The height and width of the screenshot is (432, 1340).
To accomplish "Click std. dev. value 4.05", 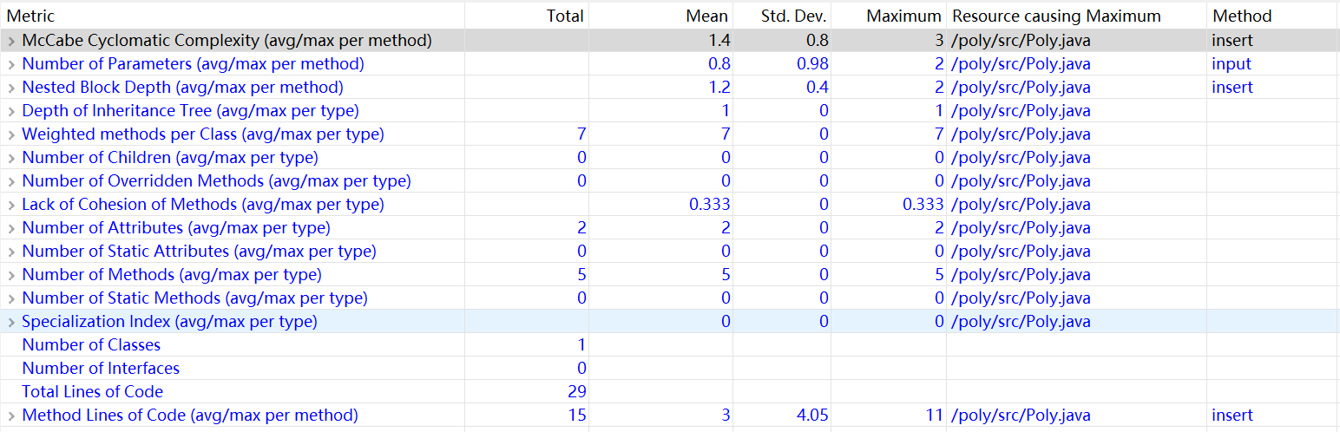I will coord(812,416).
